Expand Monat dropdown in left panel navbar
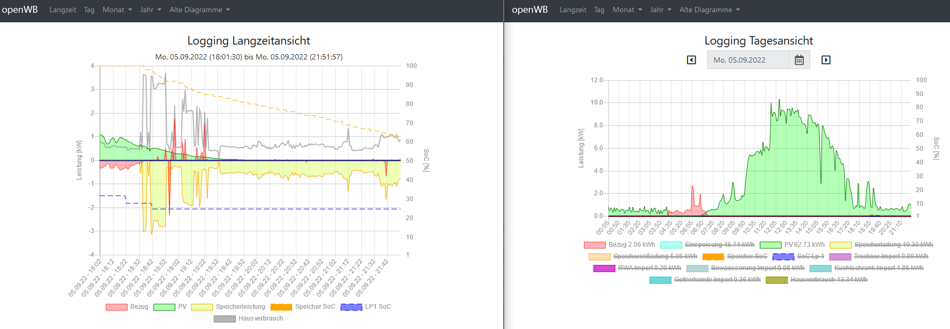Image resolution: width=950 pixels, height=329 pixels. 117,10
